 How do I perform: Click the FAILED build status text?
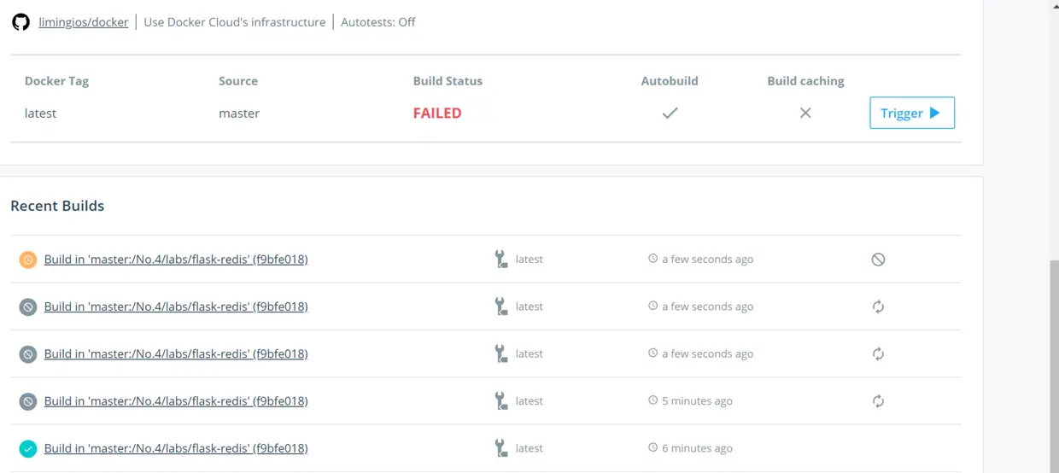coord(437,113)
